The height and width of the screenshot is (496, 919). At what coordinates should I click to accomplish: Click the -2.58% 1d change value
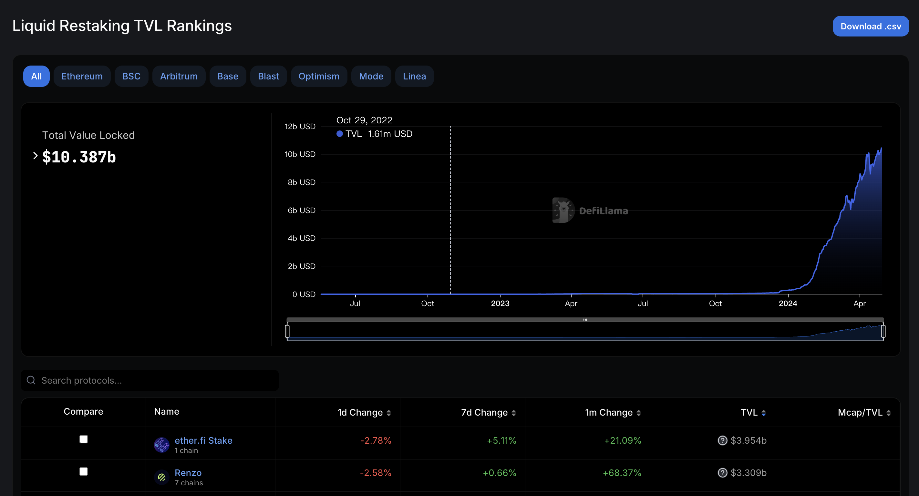[x=376, y=473]
